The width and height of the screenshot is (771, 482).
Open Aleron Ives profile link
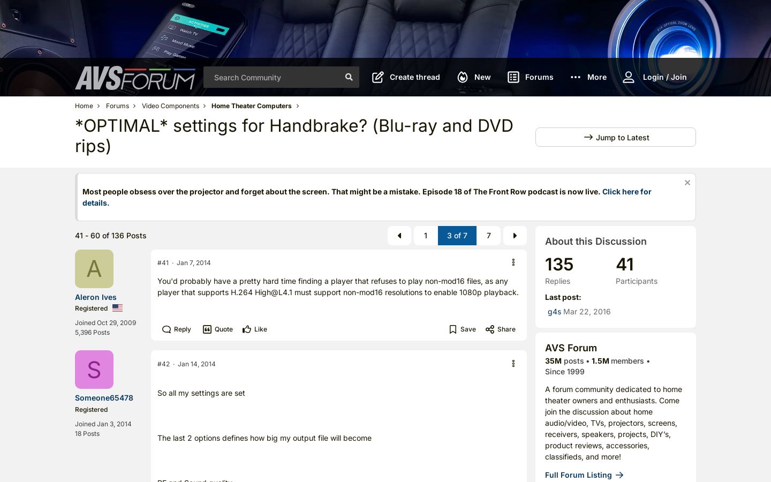coord(96,297)
